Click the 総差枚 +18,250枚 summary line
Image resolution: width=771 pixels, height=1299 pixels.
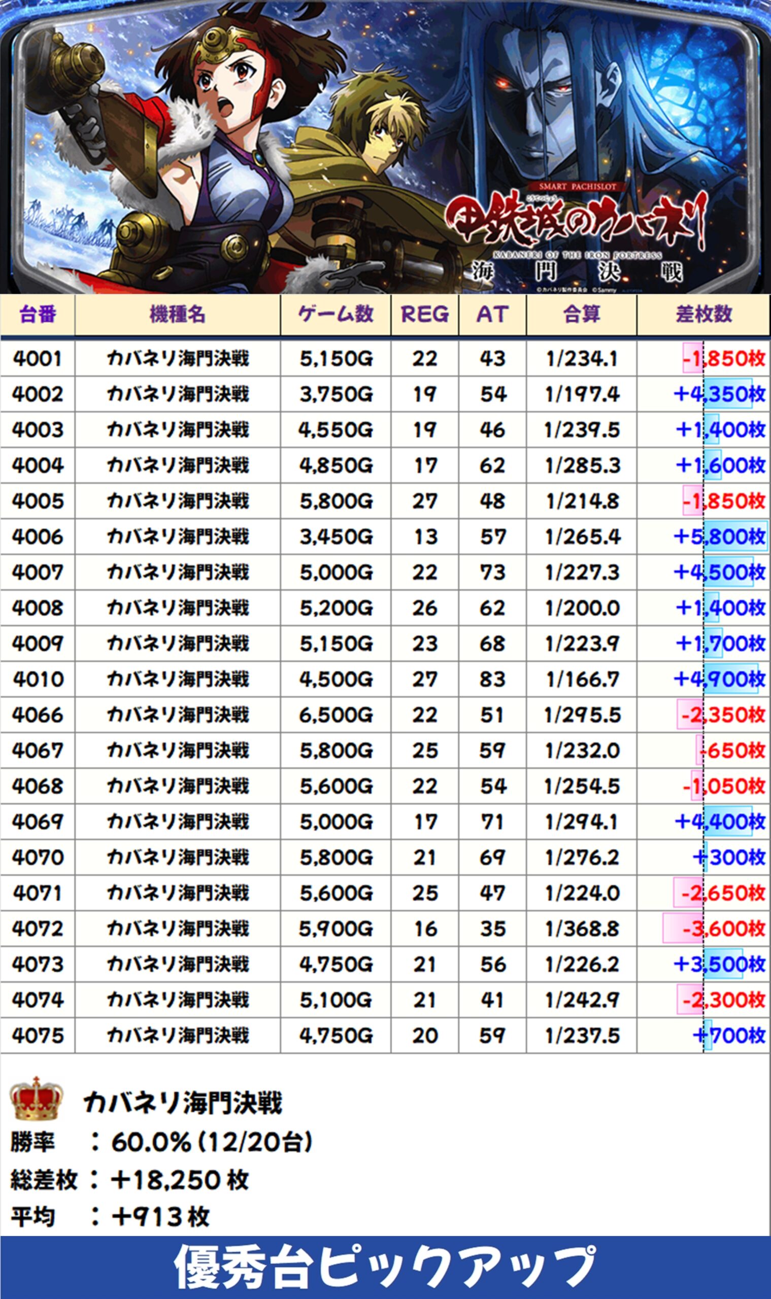[130, 1181]
